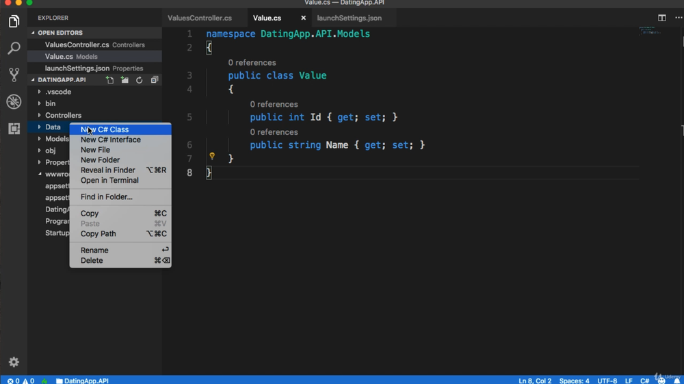The height and width of the screenshot is (384, 684).
Task: Expand the Models folder arrow
Action: 39,139
